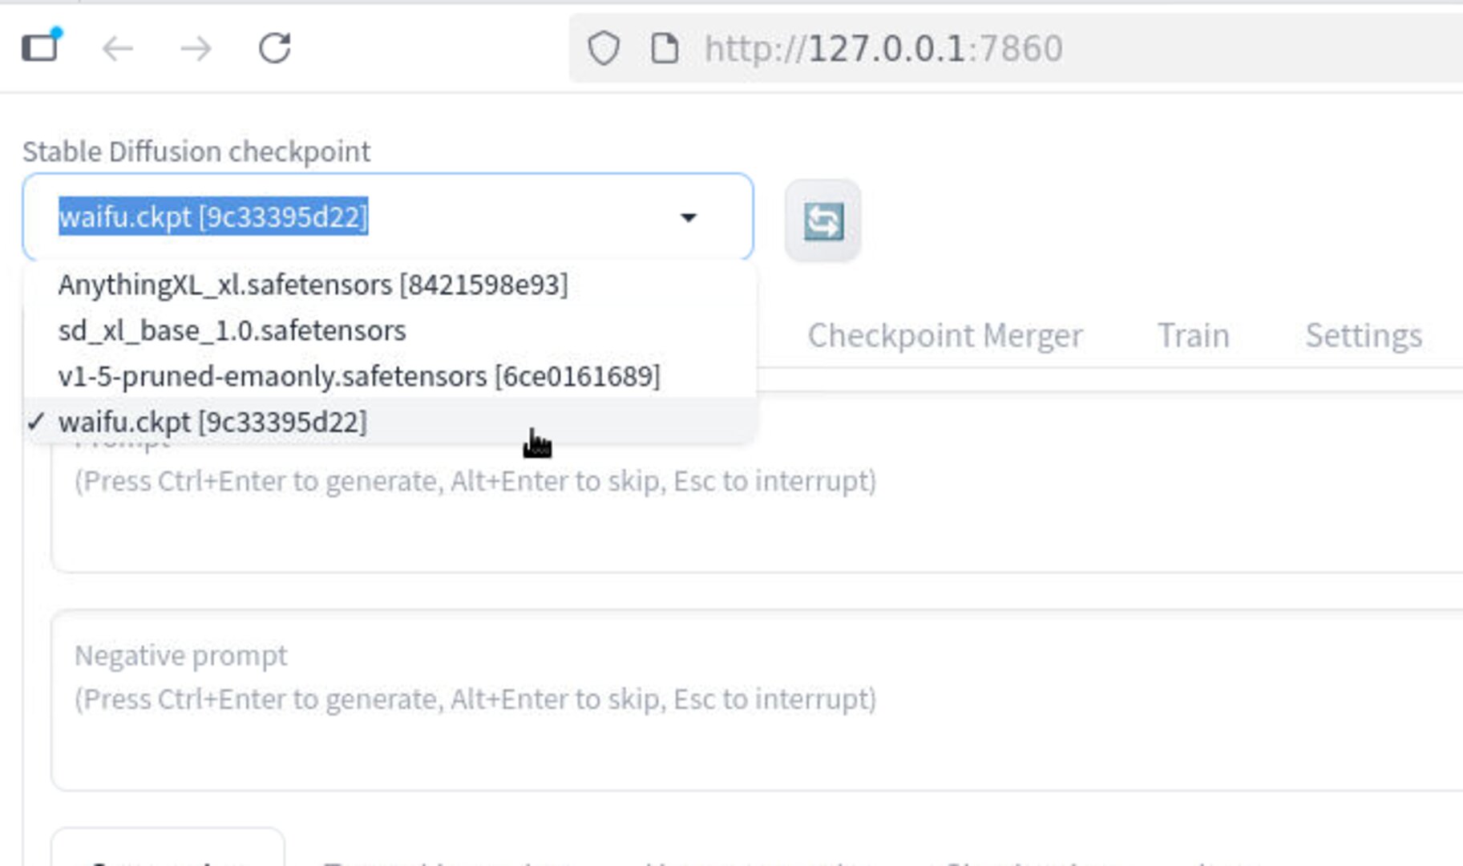Click the browser reload page icon
This screenshot has height=866, width=1463.
276,48
